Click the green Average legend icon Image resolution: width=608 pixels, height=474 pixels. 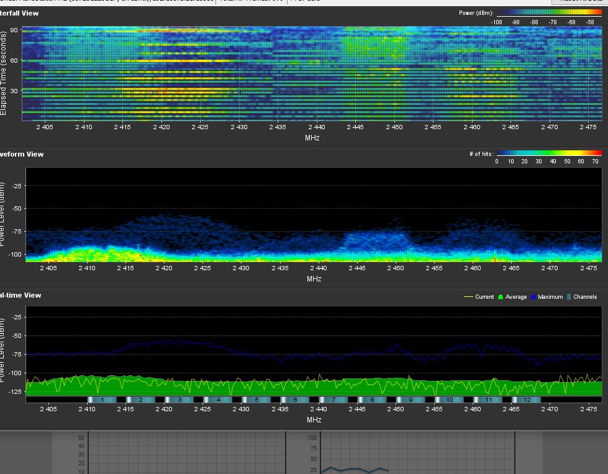[501, 297]
